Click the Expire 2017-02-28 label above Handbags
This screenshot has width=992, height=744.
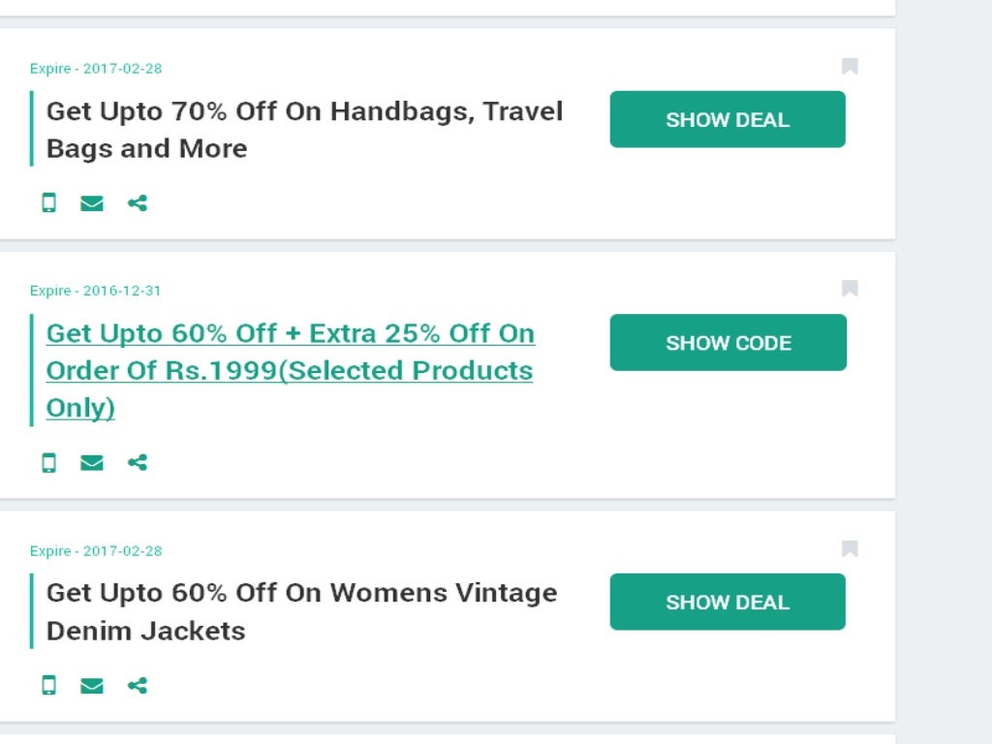[x=96, y=69]
